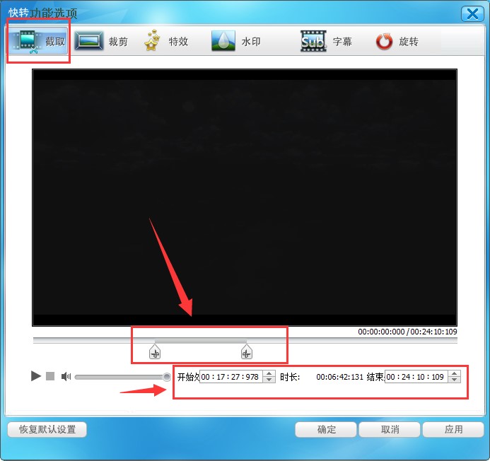490x461 pixels.
Task: Open the 特效 effects tab
Action: click(166, 41)
